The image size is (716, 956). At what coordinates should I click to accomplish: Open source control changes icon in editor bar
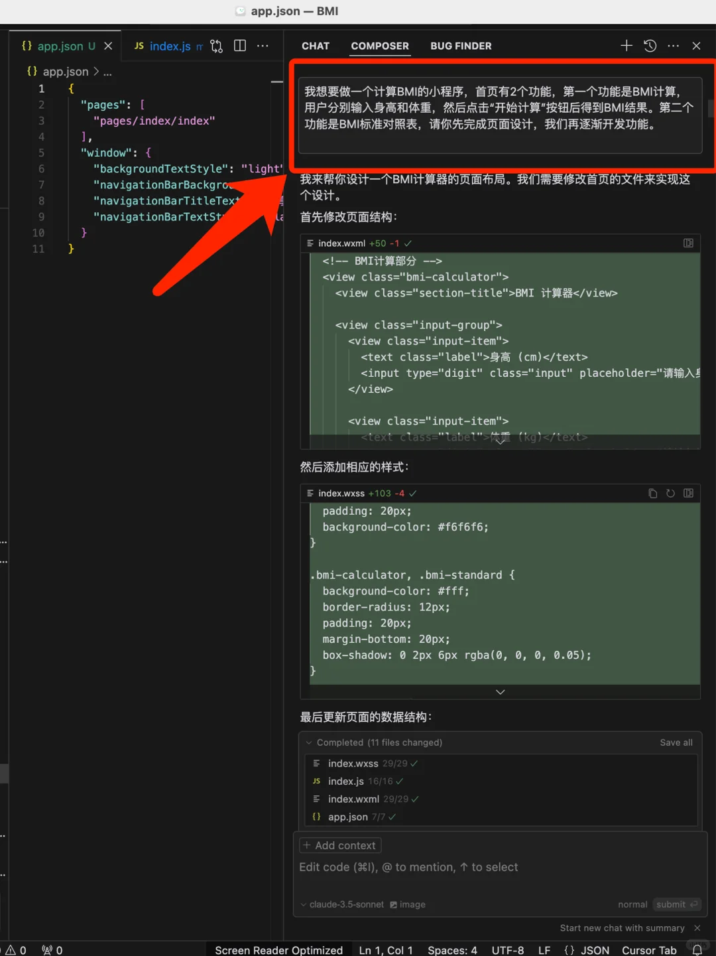point(217,46)
